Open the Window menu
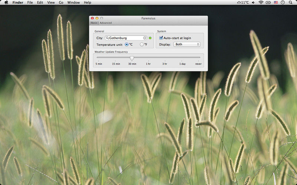This screenshot has width=297, height=185. (x=74, y=3)
